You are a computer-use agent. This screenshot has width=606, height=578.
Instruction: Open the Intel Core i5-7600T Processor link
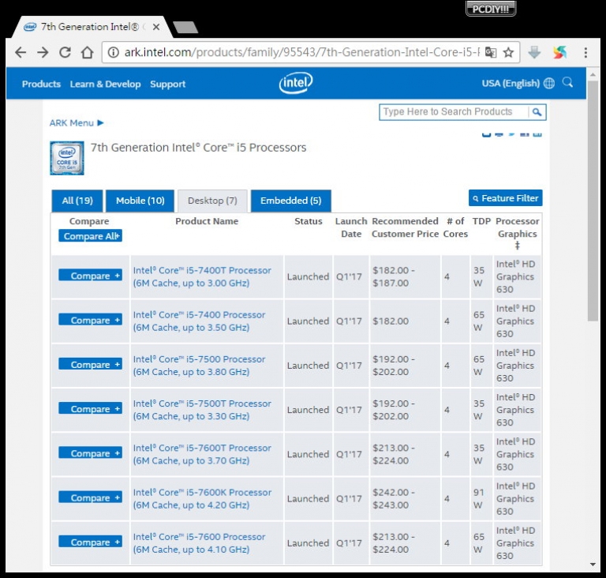pos(202,454)
